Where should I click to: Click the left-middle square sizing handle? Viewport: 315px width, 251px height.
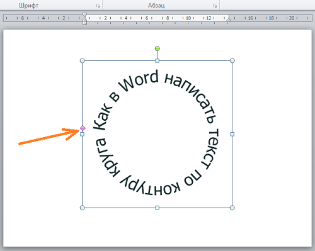(x=83, y=134)
